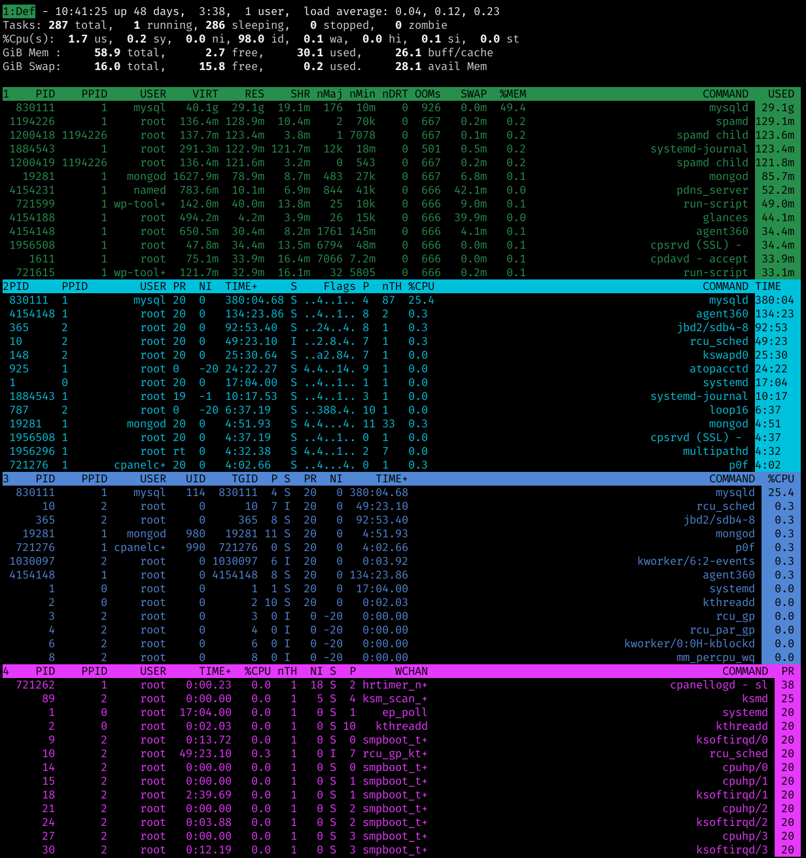This screenshot has width=806, height=858.
Task: Click the '4.4..14.' flags value of atopacctd
Action: point(330,368)
